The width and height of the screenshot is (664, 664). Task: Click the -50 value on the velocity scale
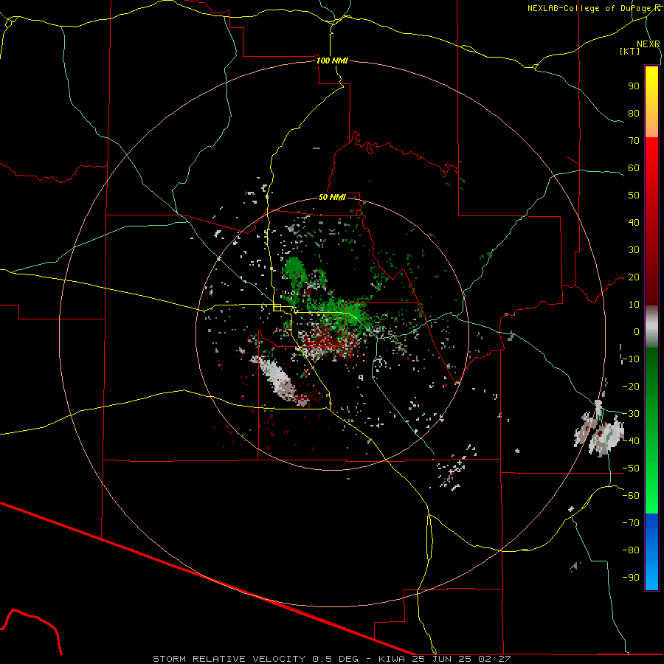point(631,468)
